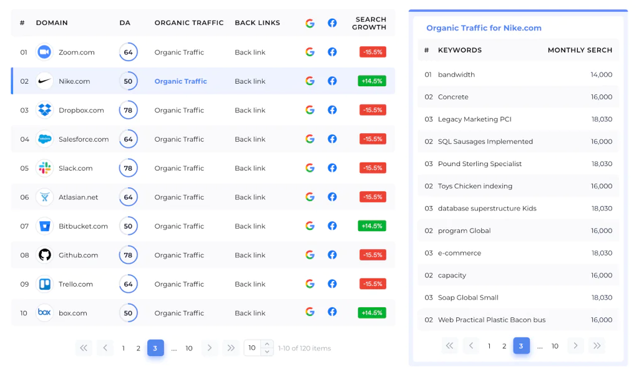The image size is (639, 381).
Task: Decrease items per page with down arrow
Action: [x=267, y=352]
